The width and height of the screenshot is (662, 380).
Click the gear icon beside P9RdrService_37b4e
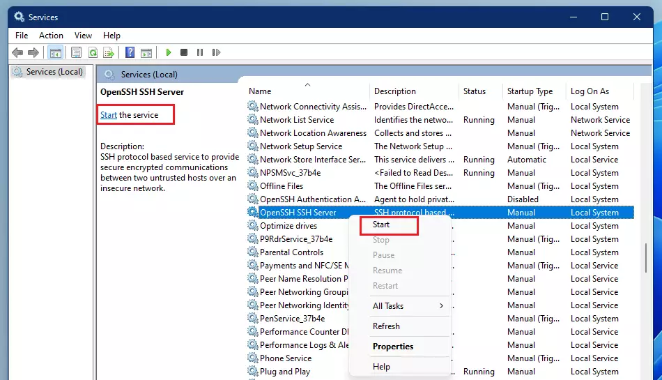coord(252,239)
